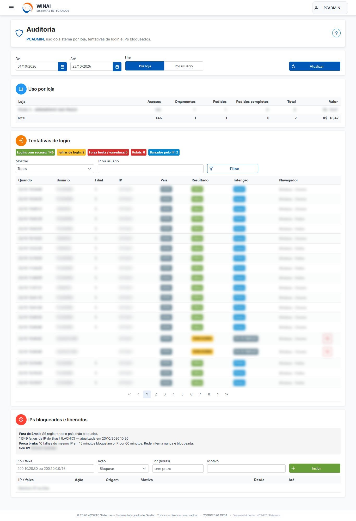Open the De date calendar picker
356x521 pixels.
tap(62, 67)
